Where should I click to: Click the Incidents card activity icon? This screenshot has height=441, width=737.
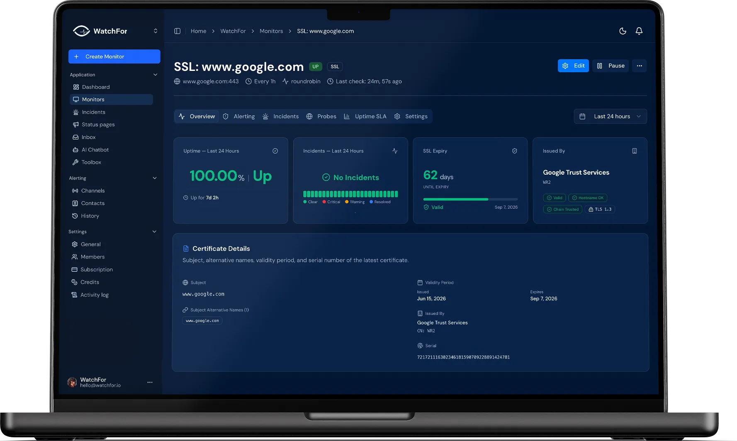395,151
